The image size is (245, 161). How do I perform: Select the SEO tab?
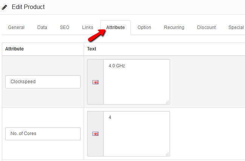[64, 27]
